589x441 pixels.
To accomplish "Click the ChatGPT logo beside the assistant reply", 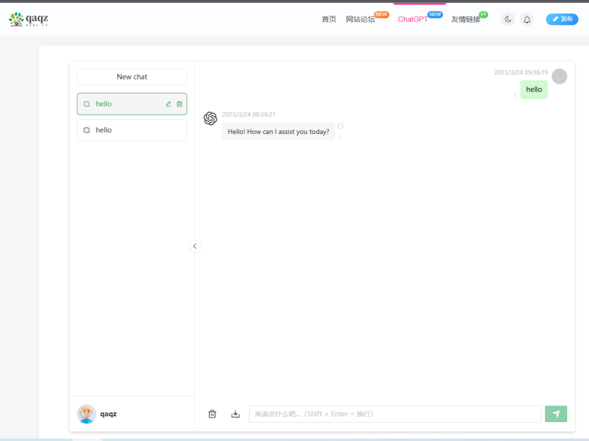I will [210, 118].
